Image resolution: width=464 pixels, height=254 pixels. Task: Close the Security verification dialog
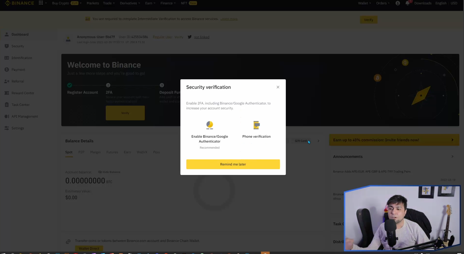click(x=278, y=87)
